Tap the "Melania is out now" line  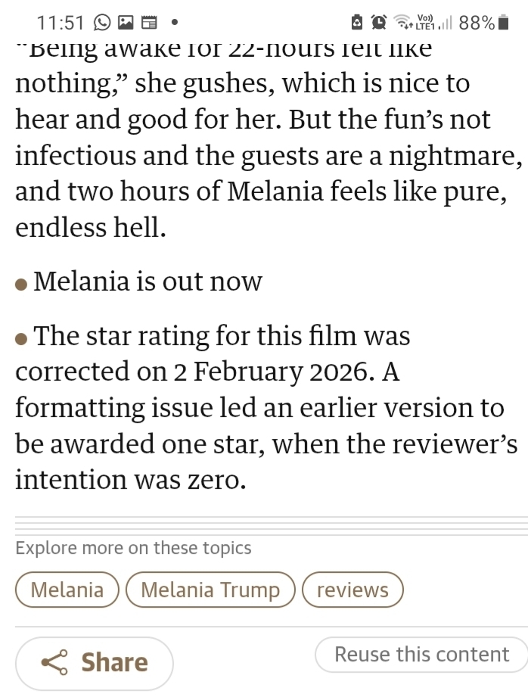148,282
